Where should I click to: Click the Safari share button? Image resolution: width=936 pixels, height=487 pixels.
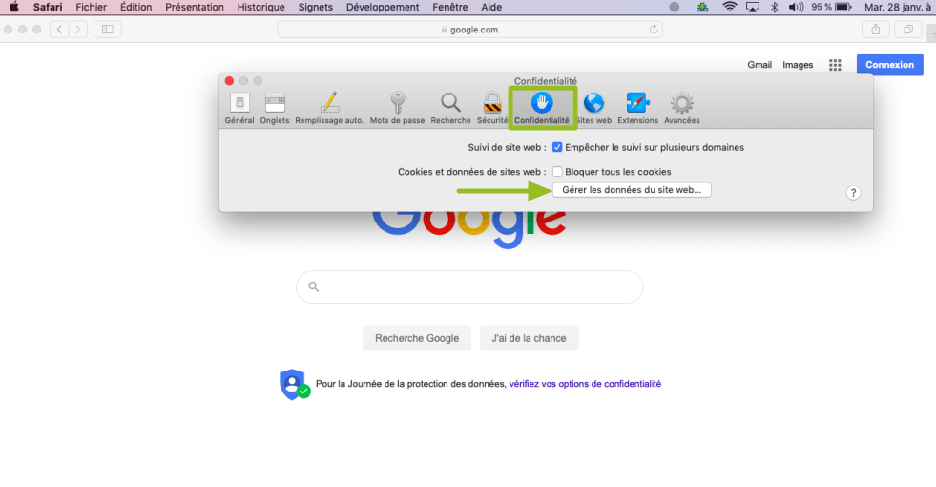pyautogui.click(x=876, y=30)
